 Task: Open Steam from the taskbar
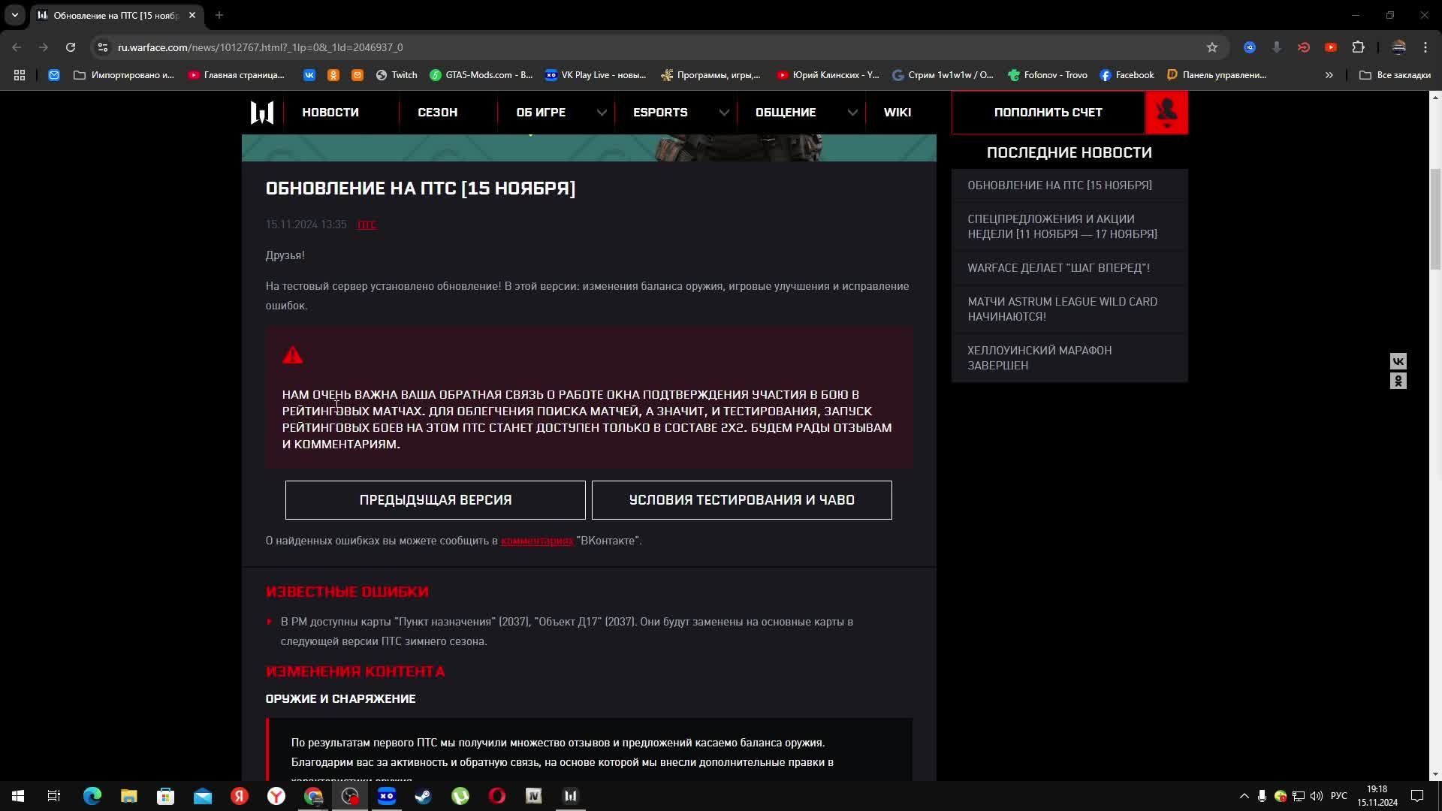(424, 796)
